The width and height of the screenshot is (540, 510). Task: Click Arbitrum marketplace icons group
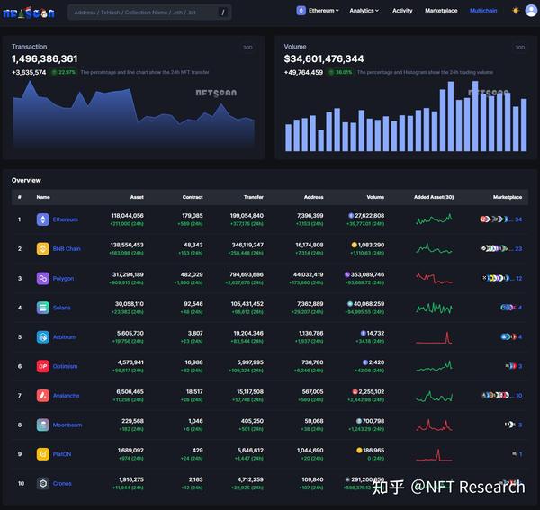pyautogui.click(x=508, y=336)
